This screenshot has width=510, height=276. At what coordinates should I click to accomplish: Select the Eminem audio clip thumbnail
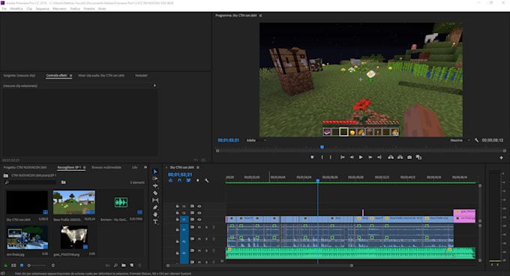point(121,202)
